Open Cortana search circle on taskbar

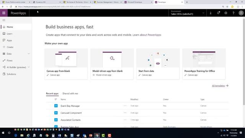click(x=9, y=133)
